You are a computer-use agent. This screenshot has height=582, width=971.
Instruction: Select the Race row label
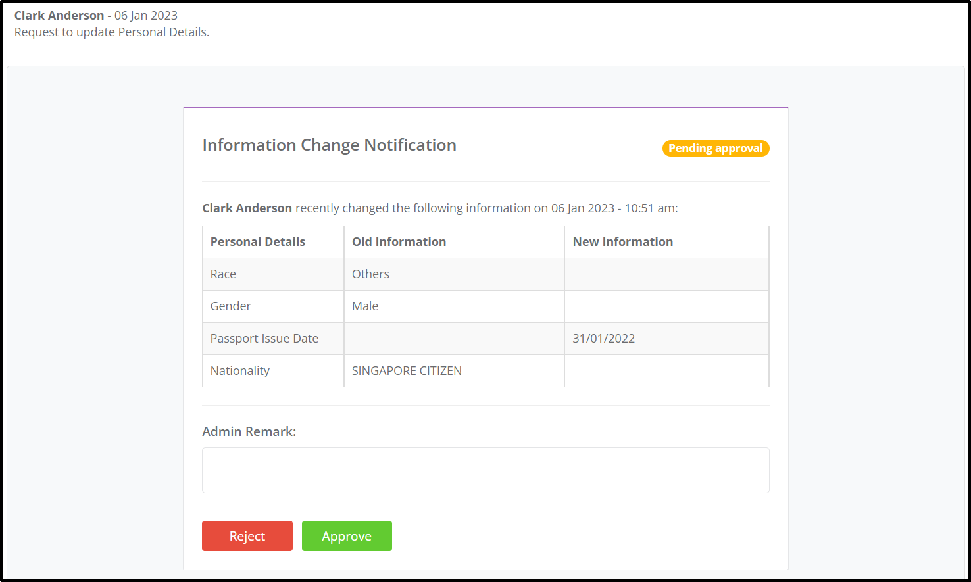[223, 274]
